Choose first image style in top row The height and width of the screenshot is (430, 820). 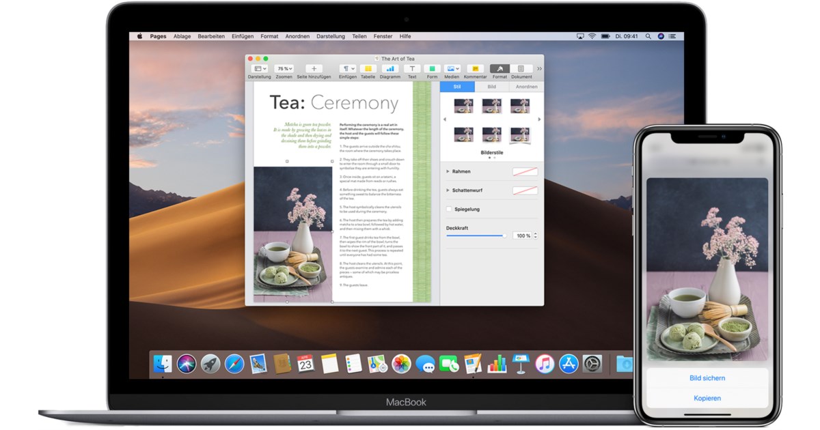[463, 106]
